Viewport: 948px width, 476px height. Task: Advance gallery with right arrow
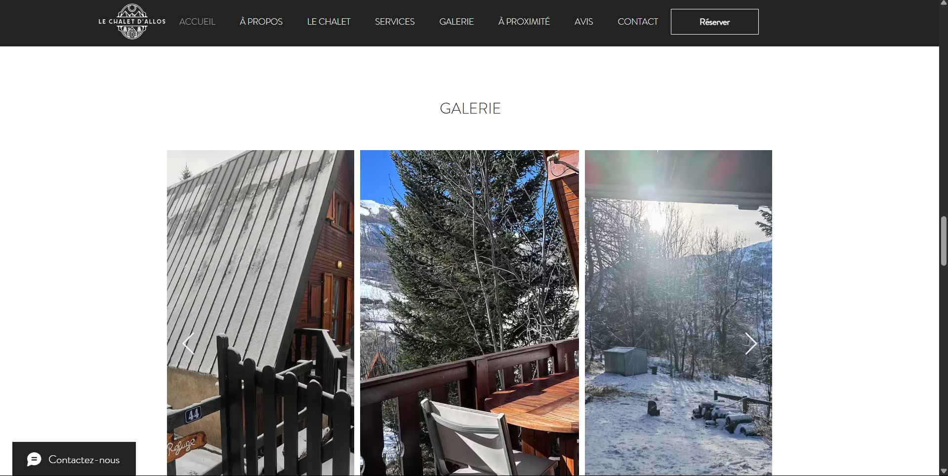pyautogui.click(x=750, y=344)
